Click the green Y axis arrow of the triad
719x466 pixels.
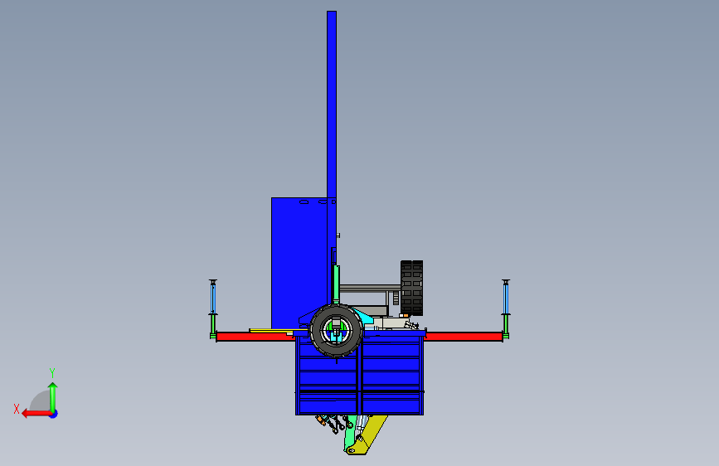click(x=53, y=397)
